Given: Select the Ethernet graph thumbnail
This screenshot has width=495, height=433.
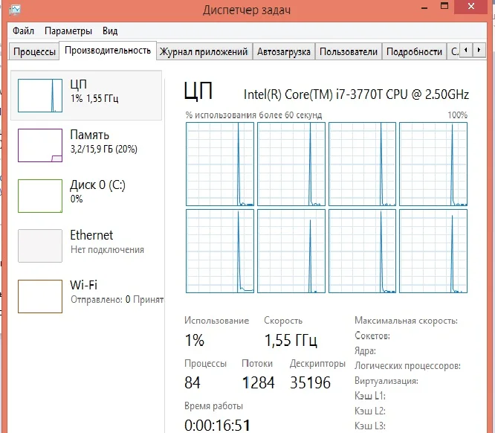Looking at the screenshot, I should tap(40, 246).
